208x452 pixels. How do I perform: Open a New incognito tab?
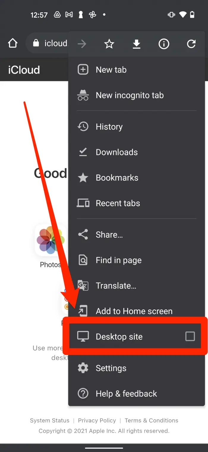(137, 95)
